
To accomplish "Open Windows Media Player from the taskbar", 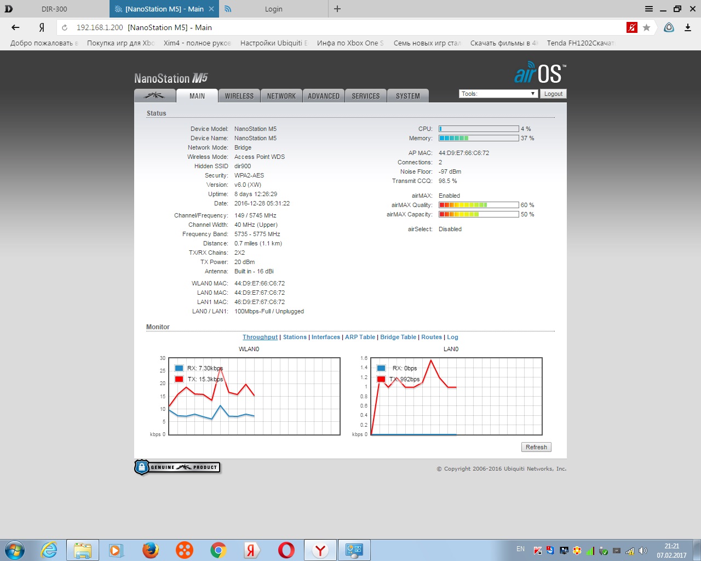I will click(116, 550).
